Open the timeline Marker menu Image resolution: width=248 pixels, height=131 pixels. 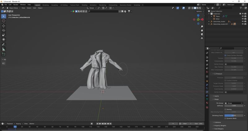[32, 124]
